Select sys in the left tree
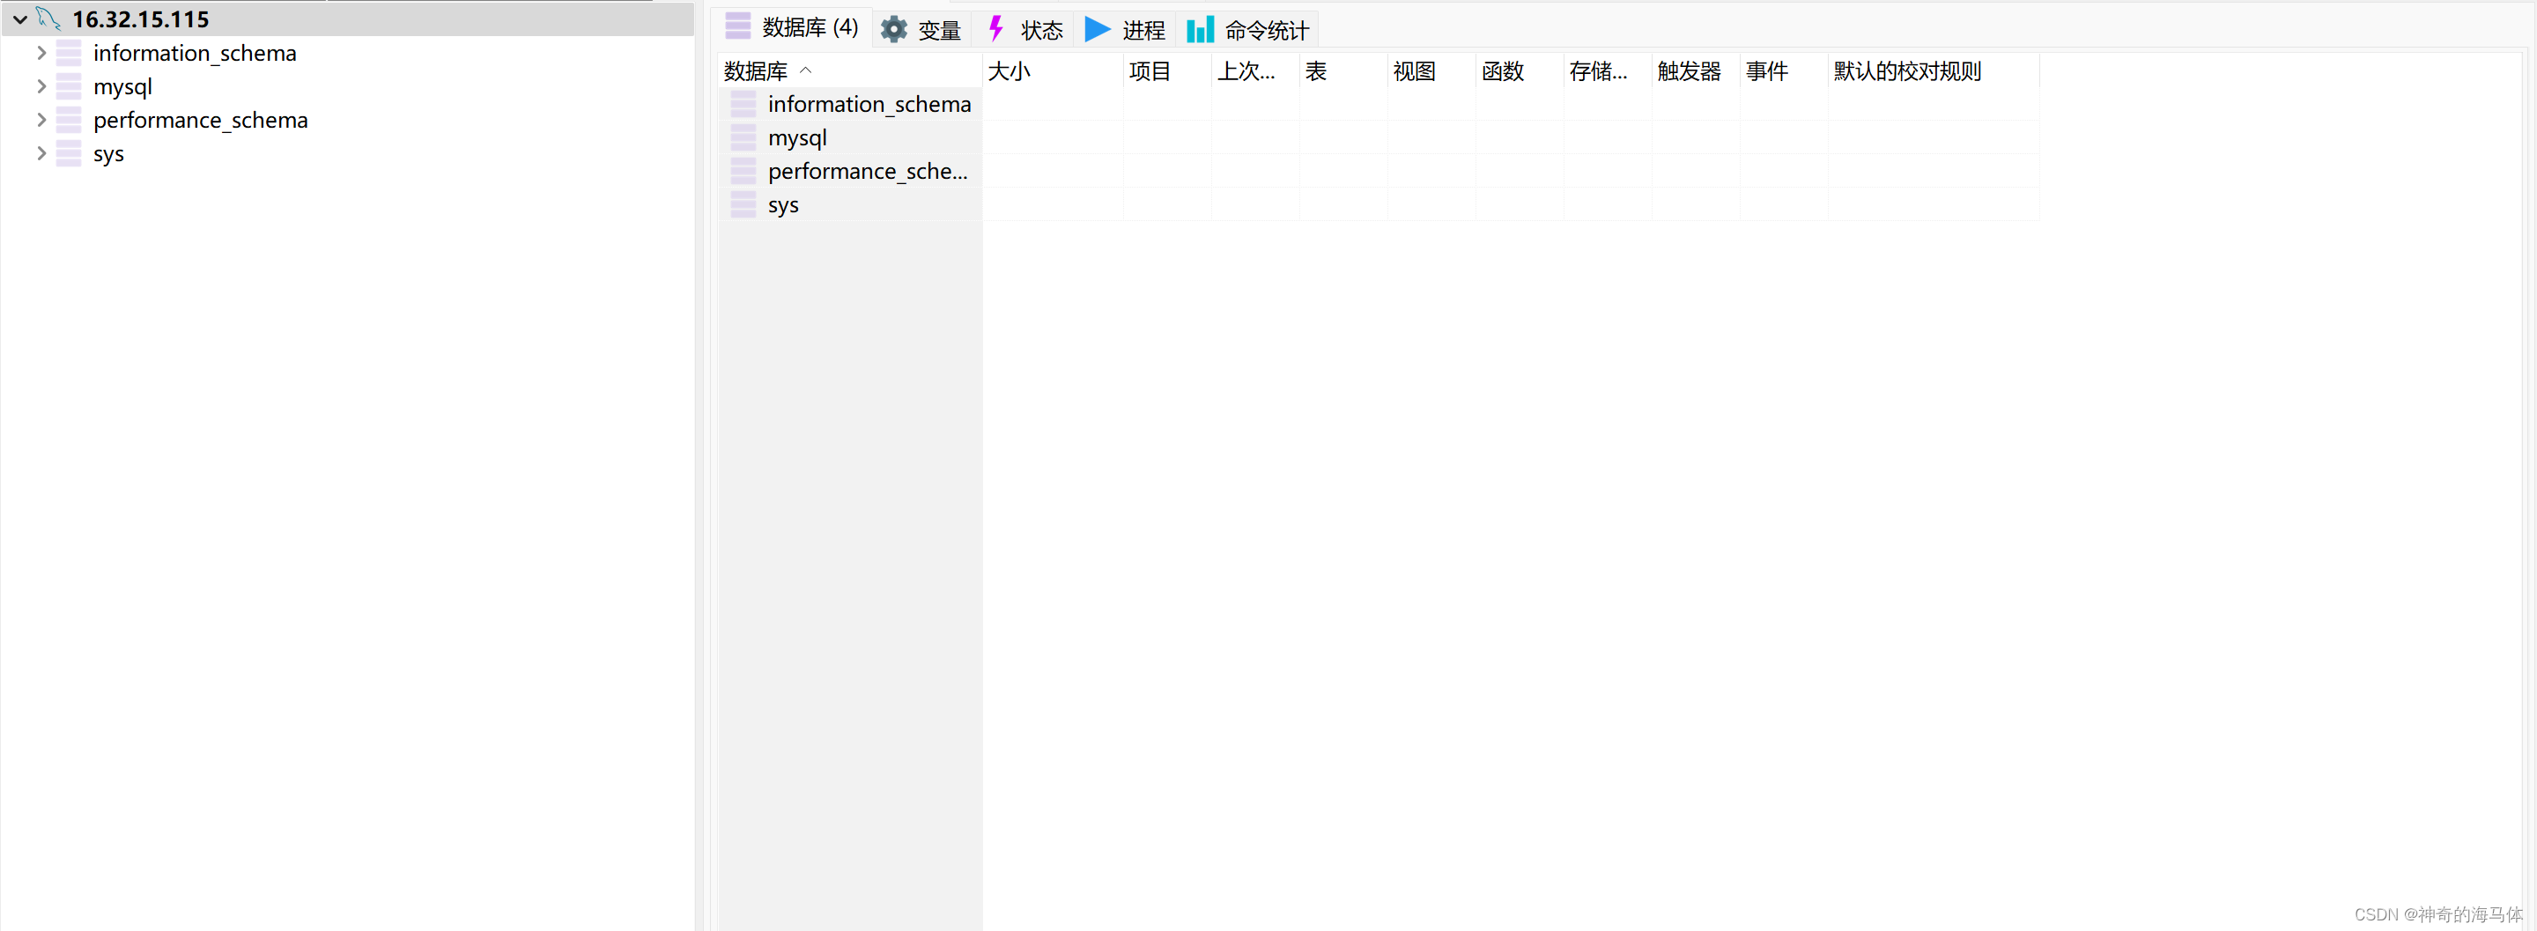The height and width of the screenshot is (931, 2537). click(109, 153)
